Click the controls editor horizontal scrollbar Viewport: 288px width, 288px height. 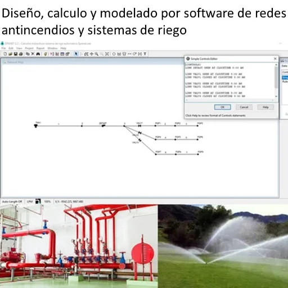229,100
